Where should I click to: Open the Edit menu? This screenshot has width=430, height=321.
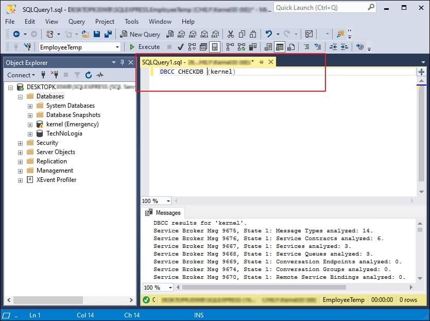(30, 22)
